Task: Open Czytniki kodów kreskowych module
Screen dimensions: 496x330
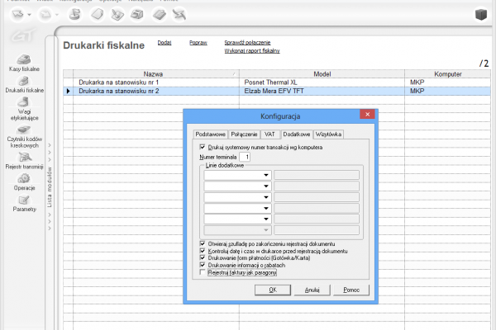Action: point(25,130)
